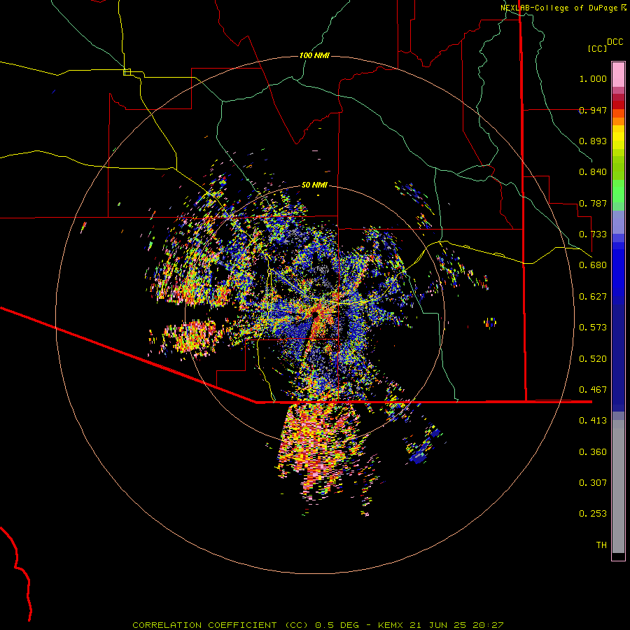Click the 0.5 DEG elevation angle text
Image resolution: width=630 pixels, height=630 pixels.
[x=337, y=625]
